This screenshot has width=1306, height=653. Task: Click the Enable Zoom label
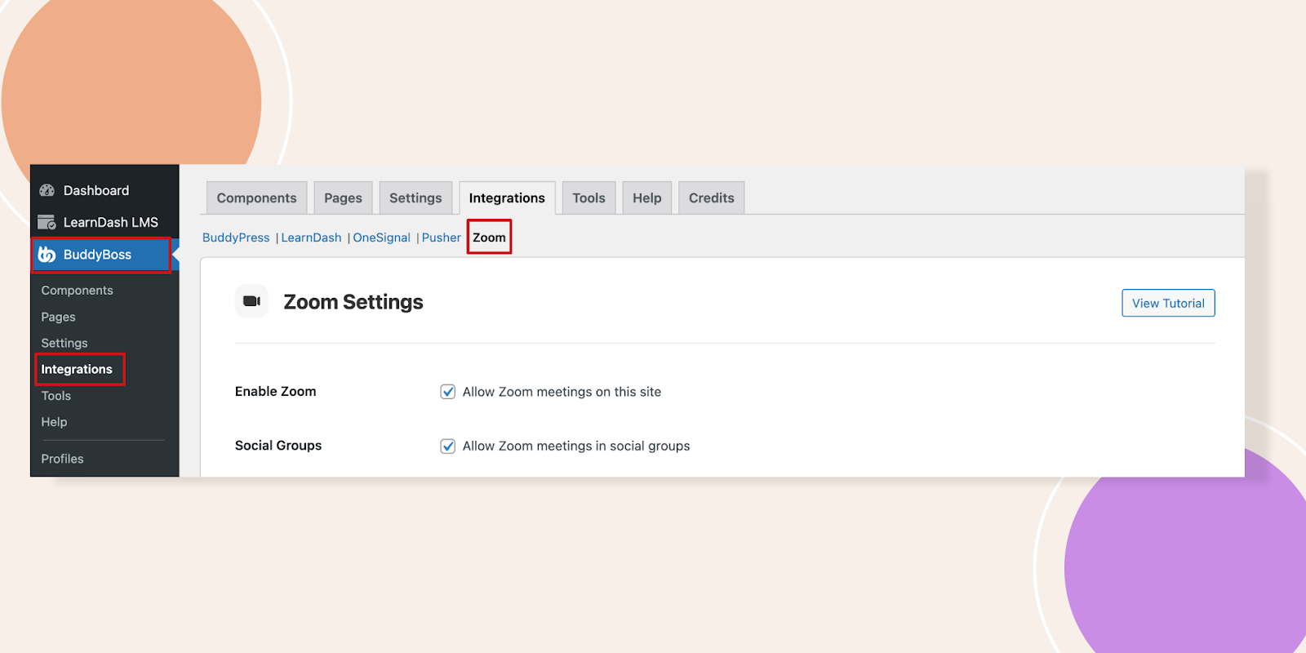tap(275, 391)
